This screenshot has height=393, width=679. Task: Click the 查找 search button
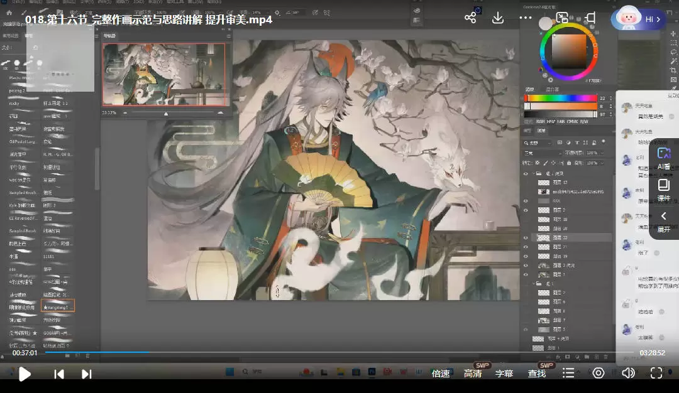click(537, 374)
